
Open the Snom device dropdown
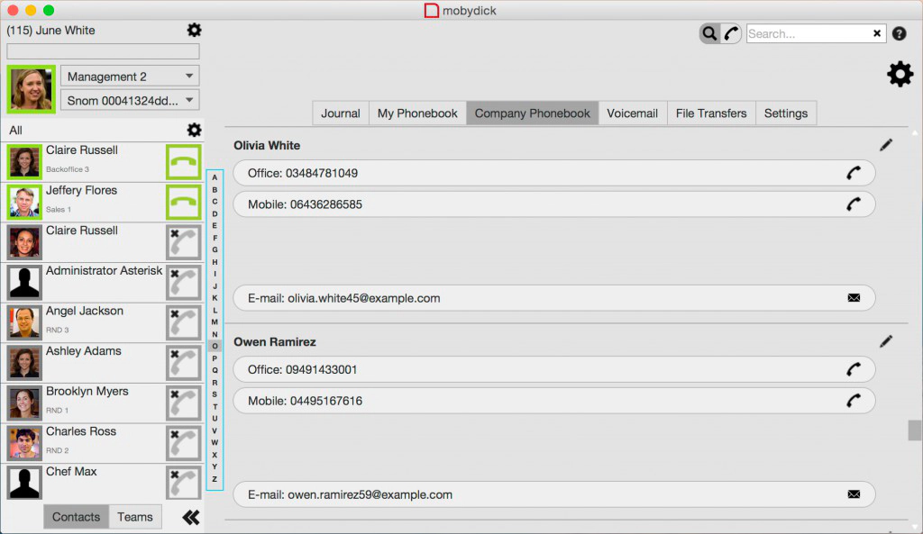point(131,101)
